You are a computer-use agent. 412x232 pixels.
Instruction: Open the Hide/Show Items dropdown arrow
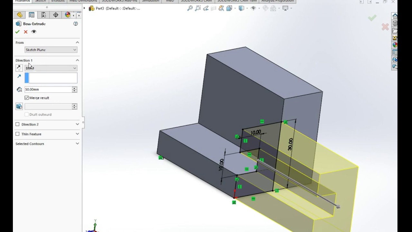tap(258, 8)
